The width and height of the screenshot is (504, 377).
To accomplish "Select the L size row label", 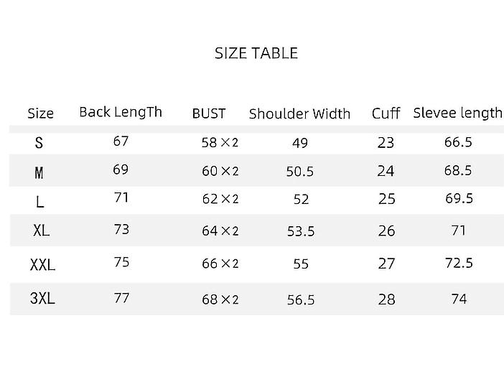I will 39,203.
